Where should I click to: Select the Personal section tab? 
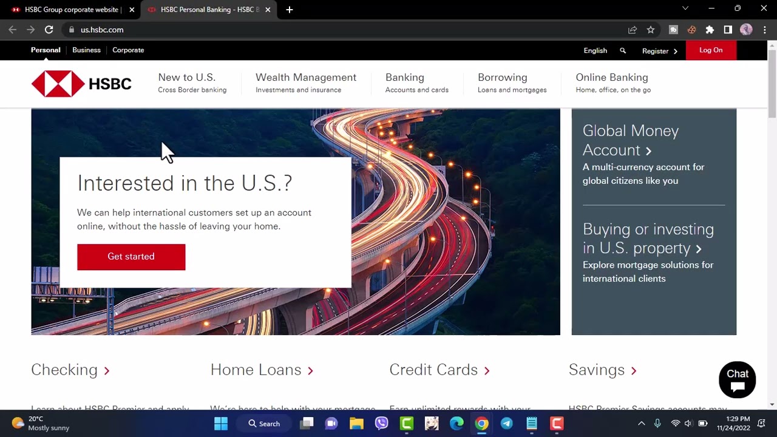46,50
